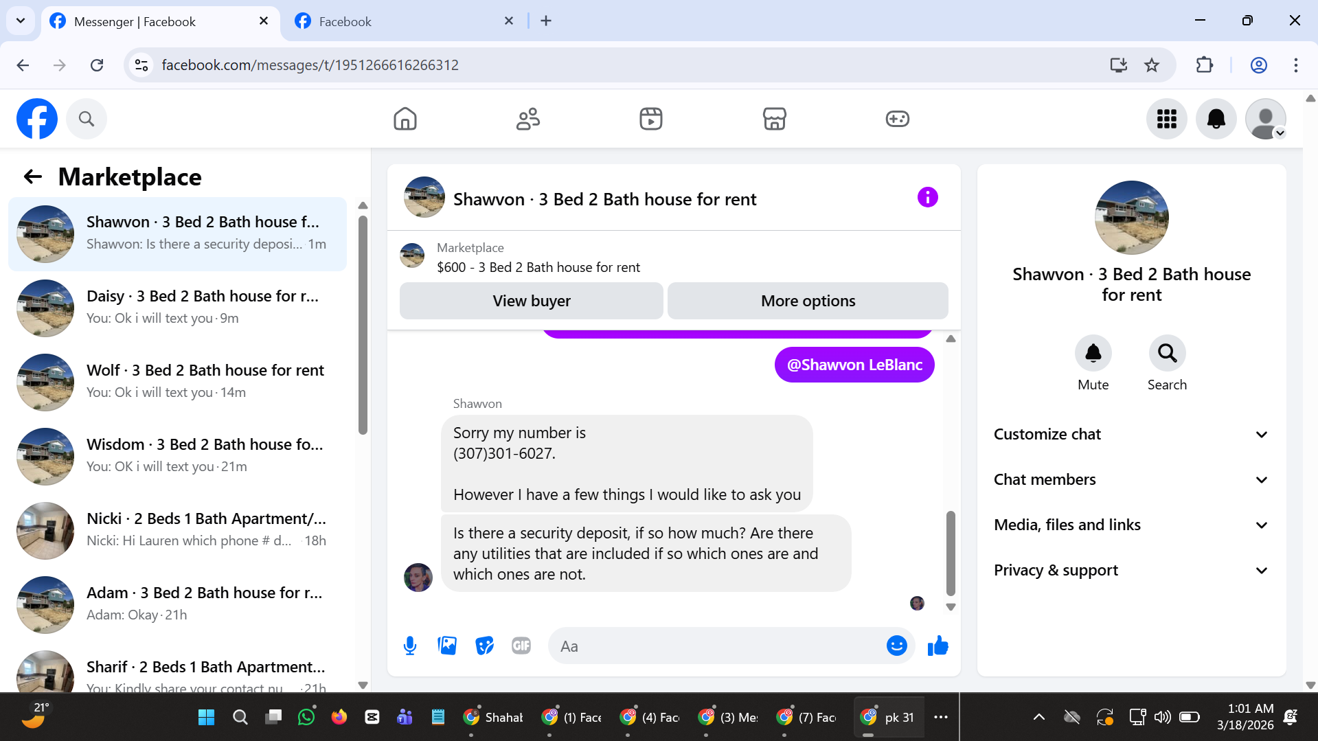Viewport: 1318px width, 741px height.
Task: Install app icon in address bar
Action: 1119,65
